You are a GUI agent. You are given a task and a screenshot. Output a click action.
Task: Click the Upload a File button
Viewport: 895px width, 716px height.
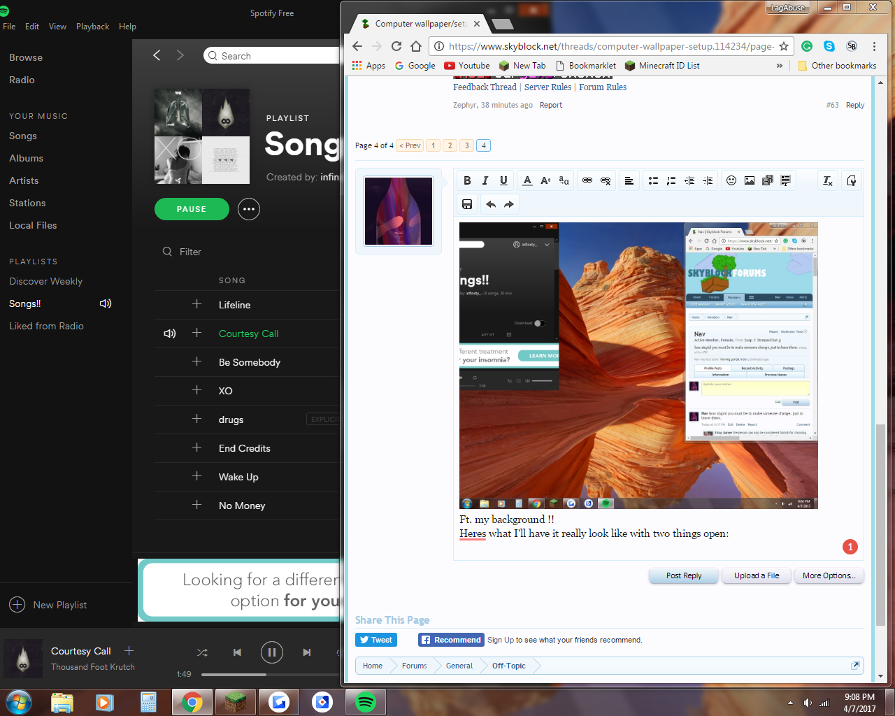(757, 575)
